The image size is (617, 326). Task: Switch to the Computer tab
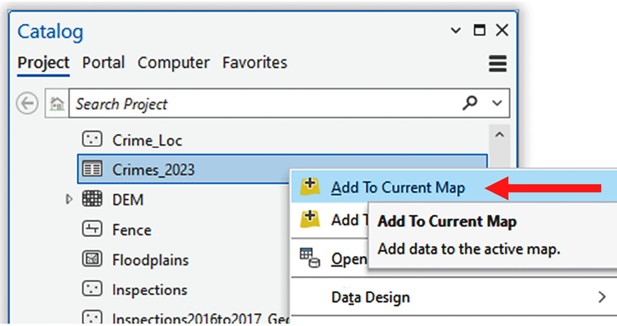(x=173, y=63)
